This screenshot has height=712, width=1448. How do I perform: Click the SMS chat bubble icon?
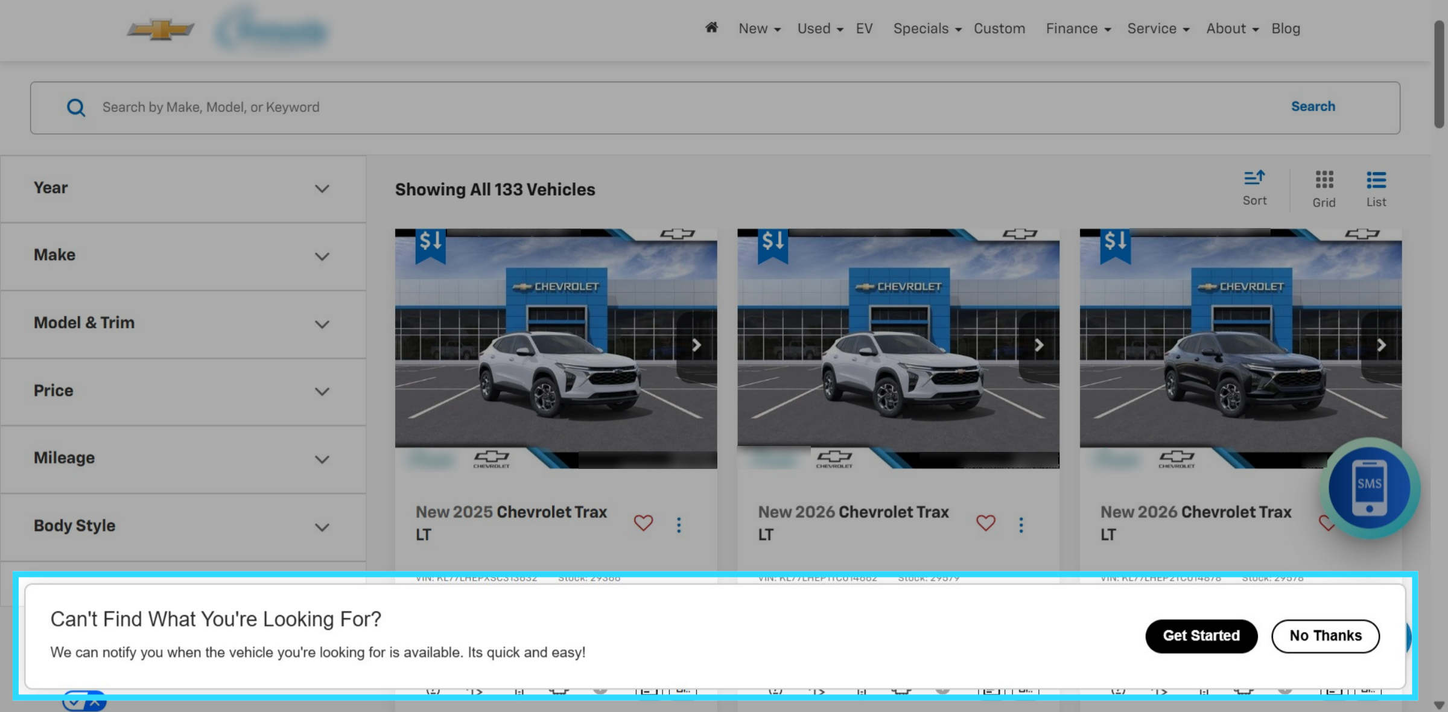[x=1369, y=488]
